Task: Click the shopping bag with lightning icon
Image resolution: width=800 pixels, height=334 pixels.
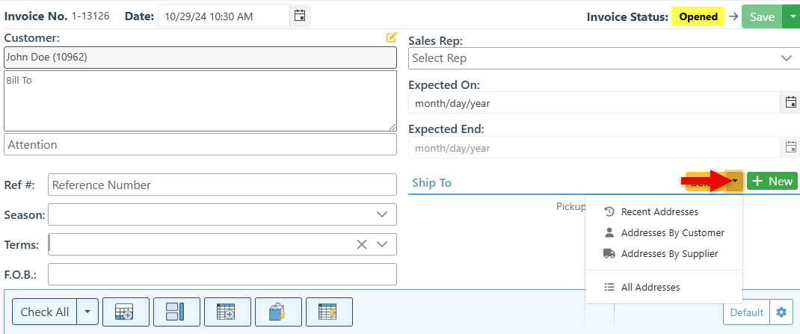Action: 278,312
